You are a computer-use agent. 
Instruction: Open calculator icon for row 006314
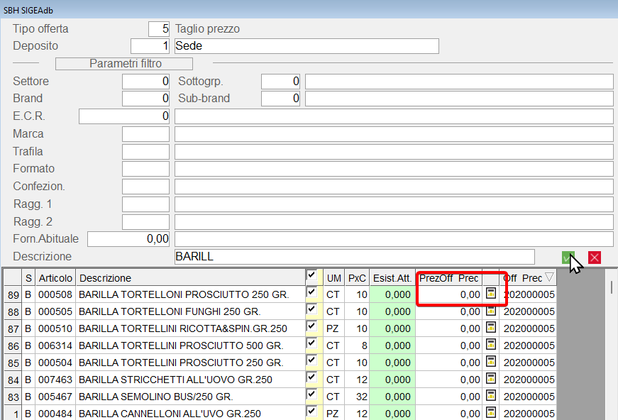[491, 345]
